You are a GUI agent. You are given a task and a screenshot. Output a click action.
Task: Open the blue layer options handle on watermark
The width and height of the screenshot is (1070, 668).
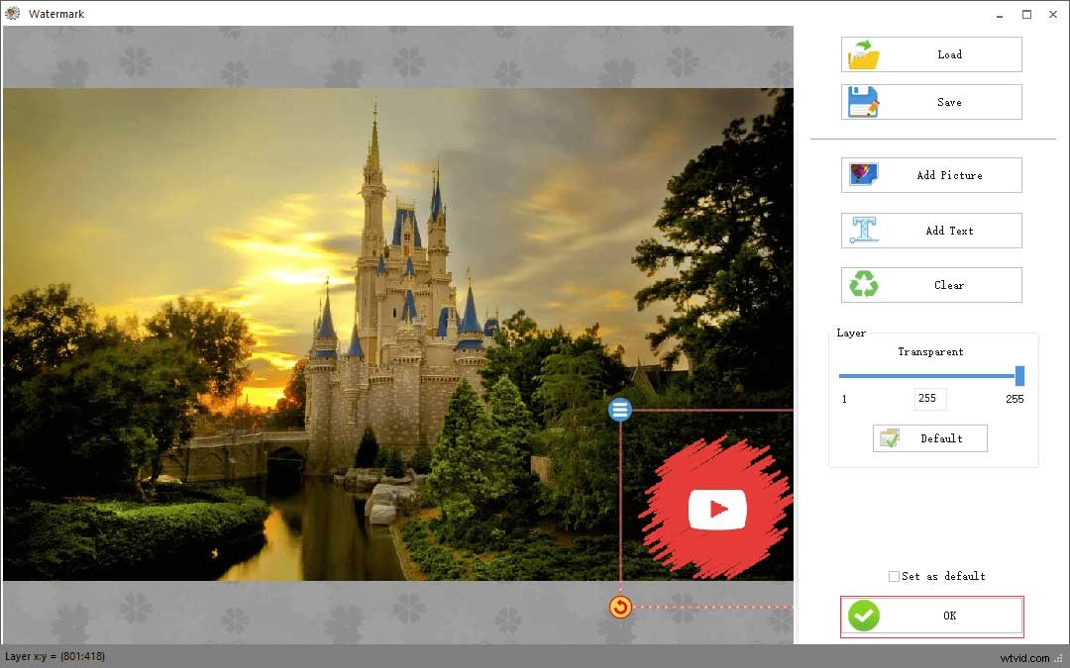tap(620, 409)
